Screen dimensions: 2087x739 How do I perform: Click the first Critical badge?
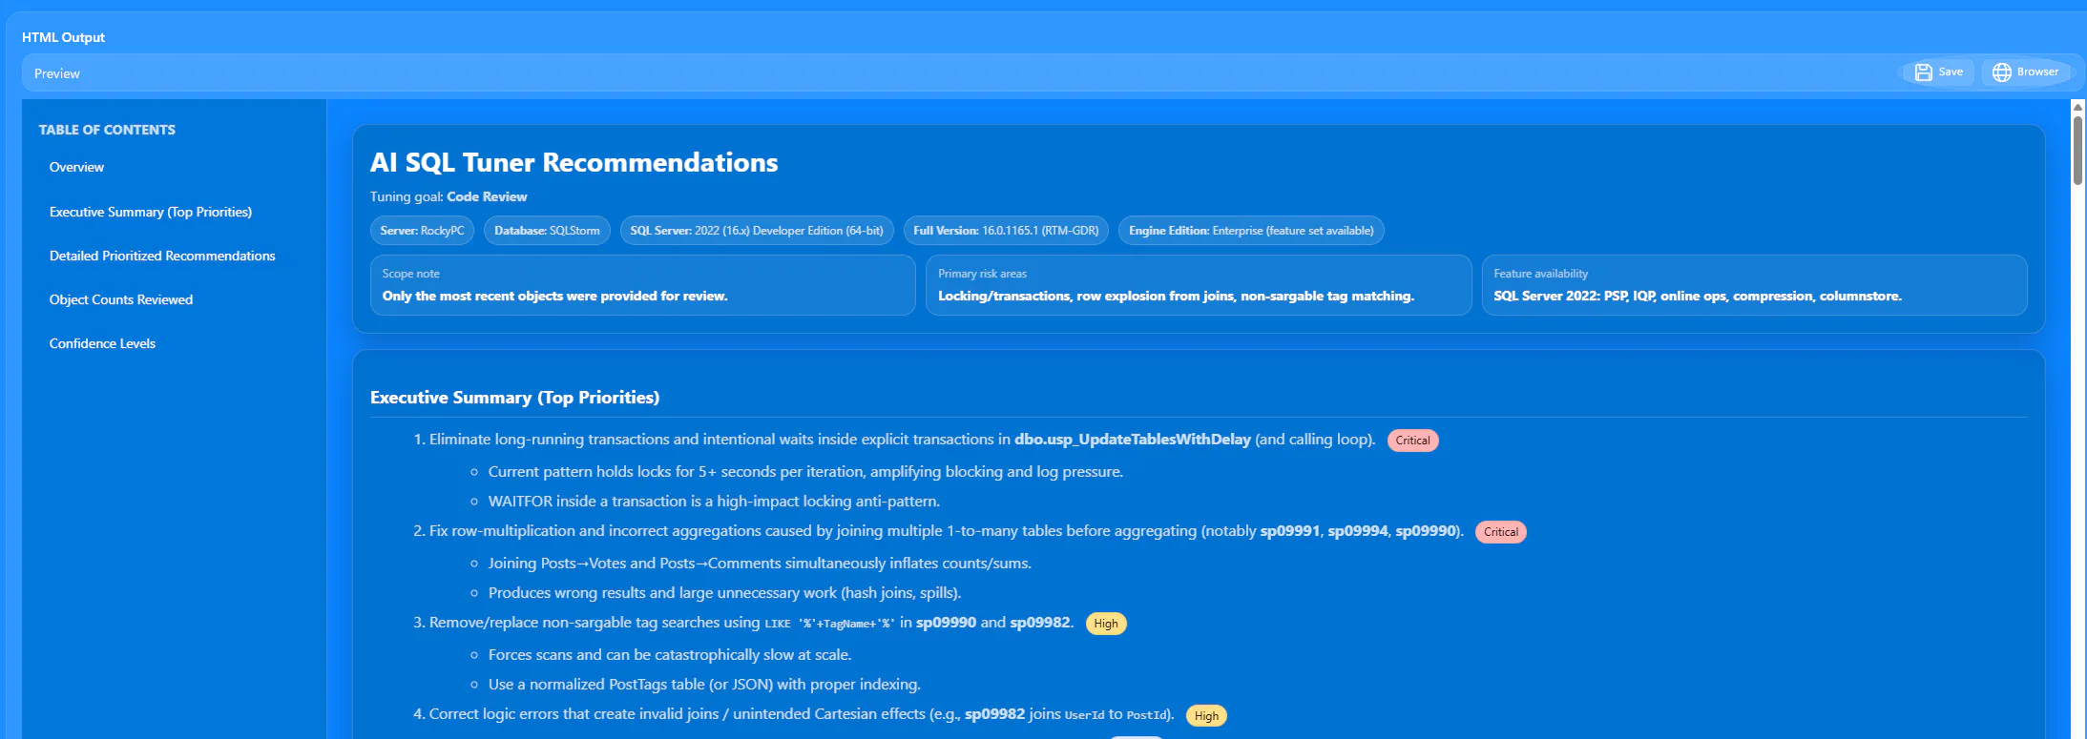pos(1412,441)
